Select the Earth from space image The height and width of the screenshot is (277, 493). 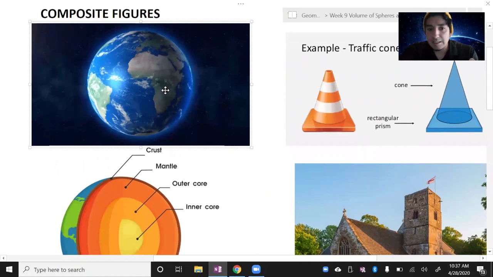pos(141,85)
